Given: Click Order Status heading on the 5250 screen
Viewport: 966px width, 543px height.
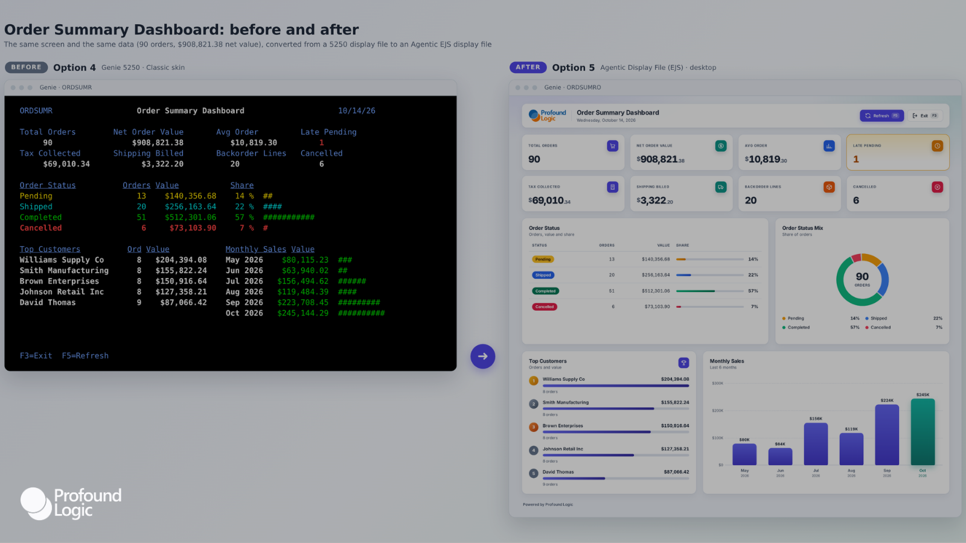Looking at the screenshot, I should (48, 185).
